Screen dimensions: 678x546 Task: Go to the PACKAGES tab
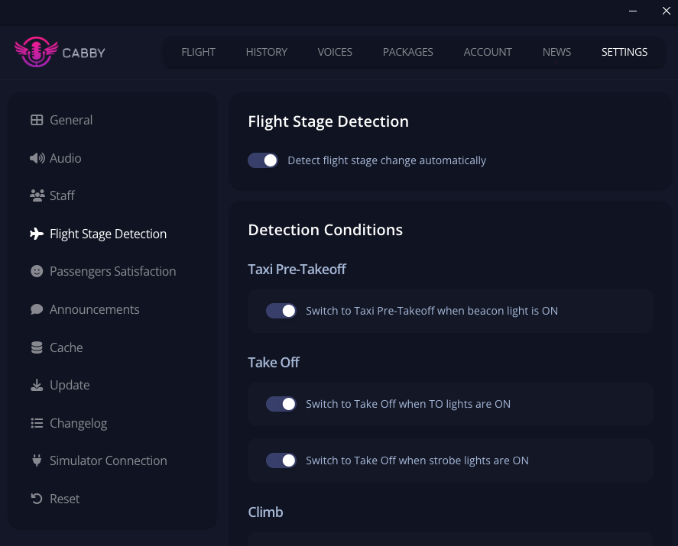tap(407, 52)
